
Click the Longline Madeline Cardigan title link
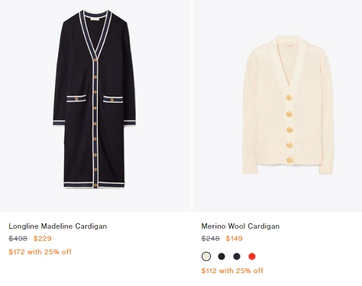[58, 226]
